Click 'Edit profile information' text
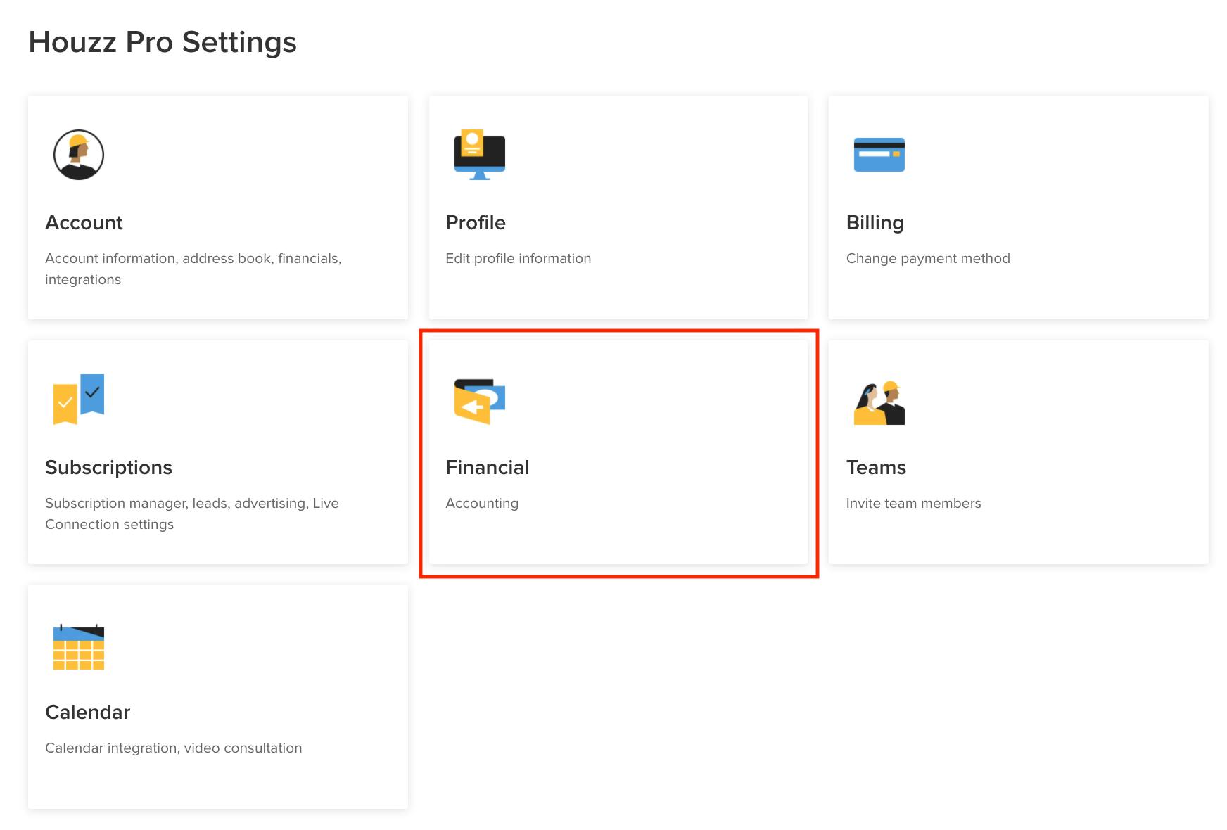Viewport: 1227px width, 830px height. tap(518, 259)
